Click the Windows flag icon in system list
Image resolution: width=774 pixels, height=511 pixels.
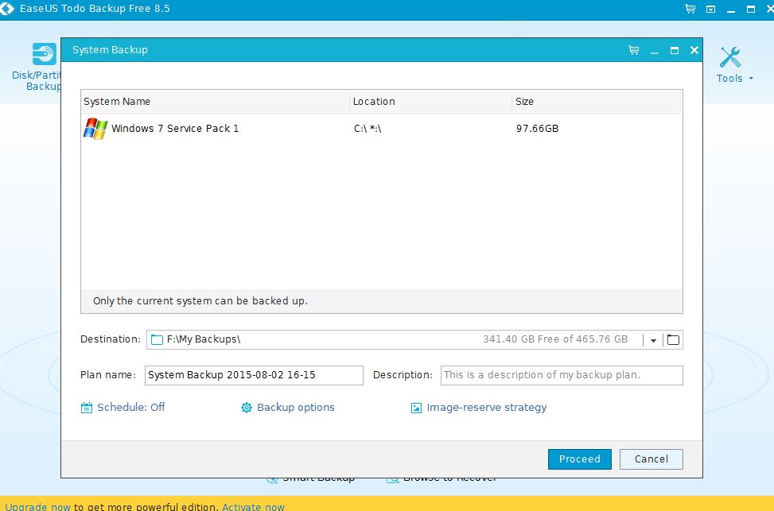point(95,128)
